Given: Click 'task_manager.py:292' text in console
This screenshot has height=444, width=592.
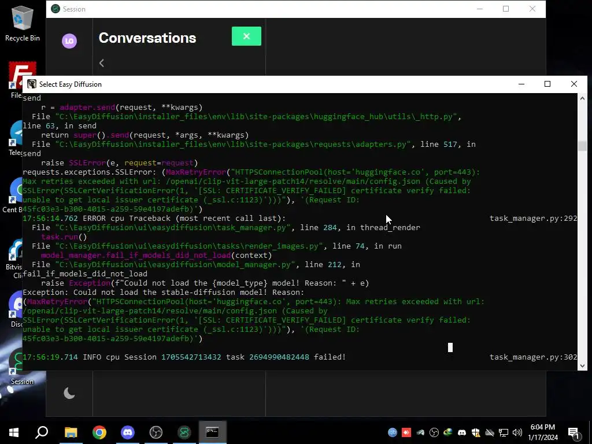Looking at the screenshot, I should [533, 218].
